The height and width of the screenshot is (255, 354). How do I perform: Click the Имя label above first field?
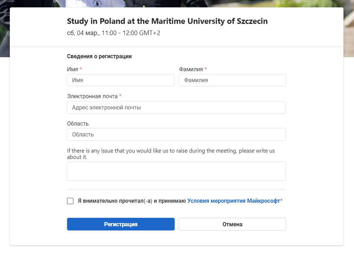(x=72, y=69)
